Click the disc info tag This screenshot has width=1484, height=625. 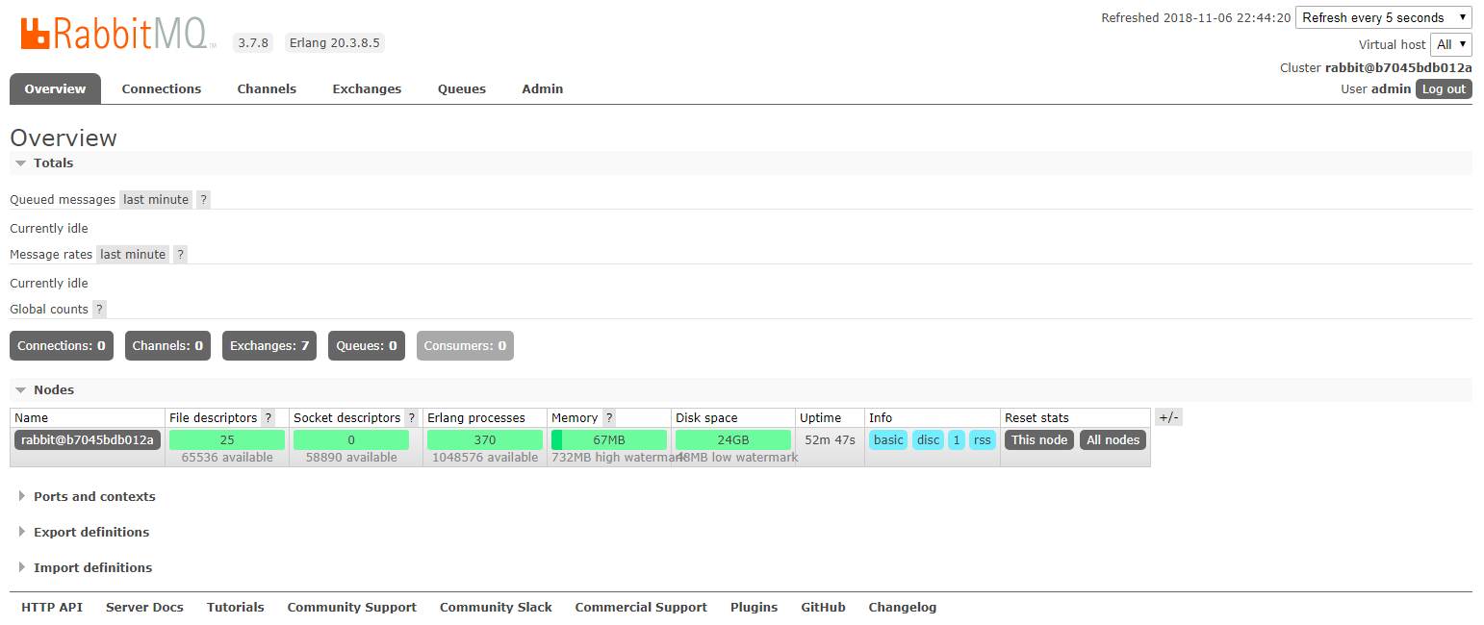(928, 440)
